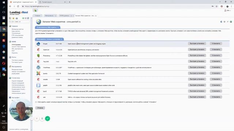Click the star icon at the page's top right
Viewport: 234px width, 131px height.
click(224, 22)
